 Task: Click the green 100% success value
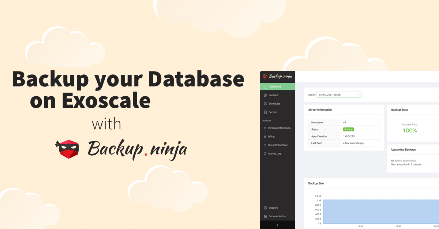point(410,131)
